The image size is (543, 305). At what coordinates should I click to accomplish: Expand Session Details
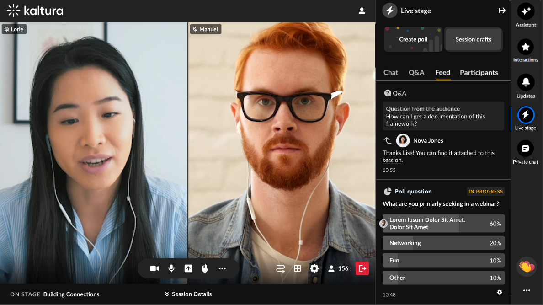[188, 294]
